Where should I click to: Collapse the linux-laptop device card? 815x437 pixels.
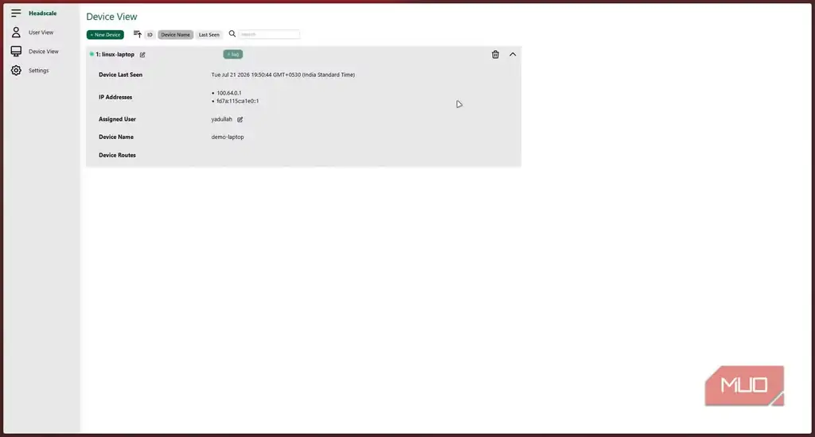(x=513, y=55)
